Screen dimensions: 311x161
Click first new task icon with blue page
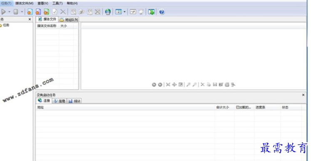tap(30, 12)
